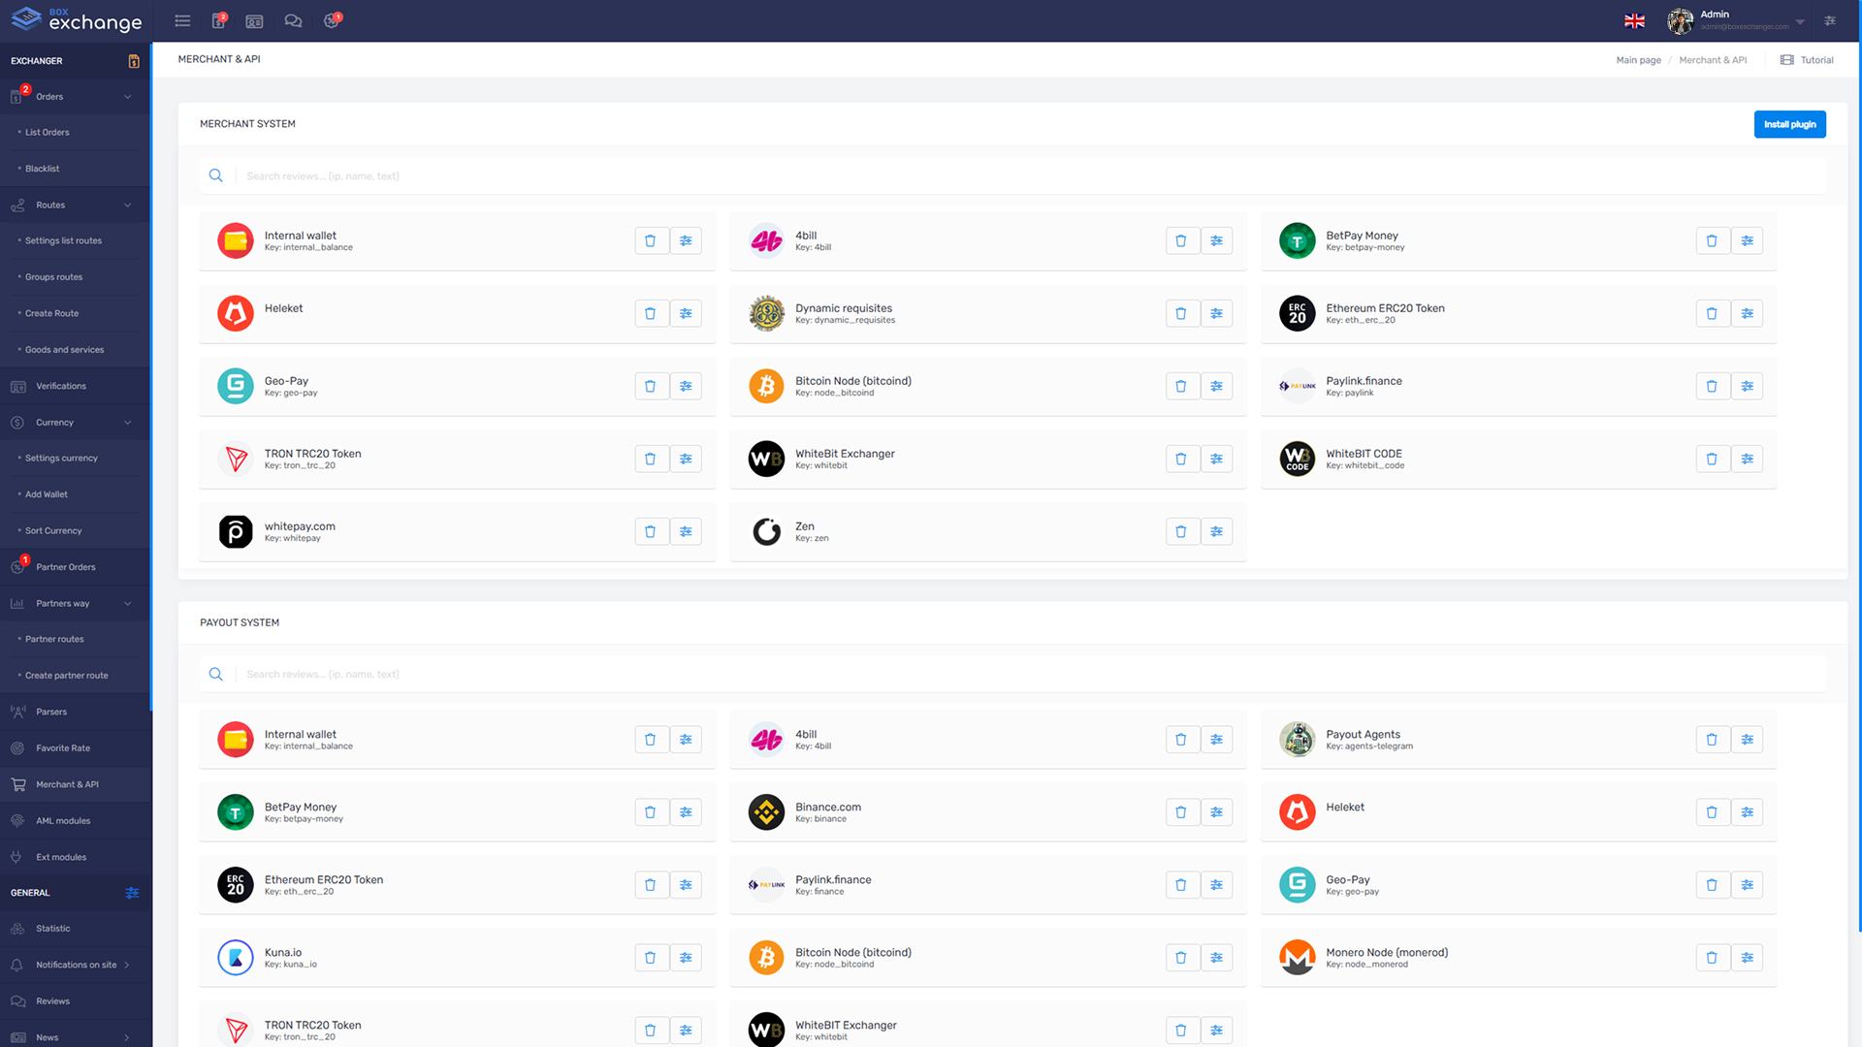1862x1047 pixels.
Task: Open the Merchant & API sidebar menu
Action: (64, 784)
